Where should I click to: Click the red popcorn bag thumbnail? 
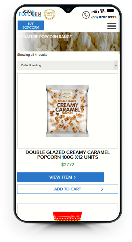click(x=67, y=216)
